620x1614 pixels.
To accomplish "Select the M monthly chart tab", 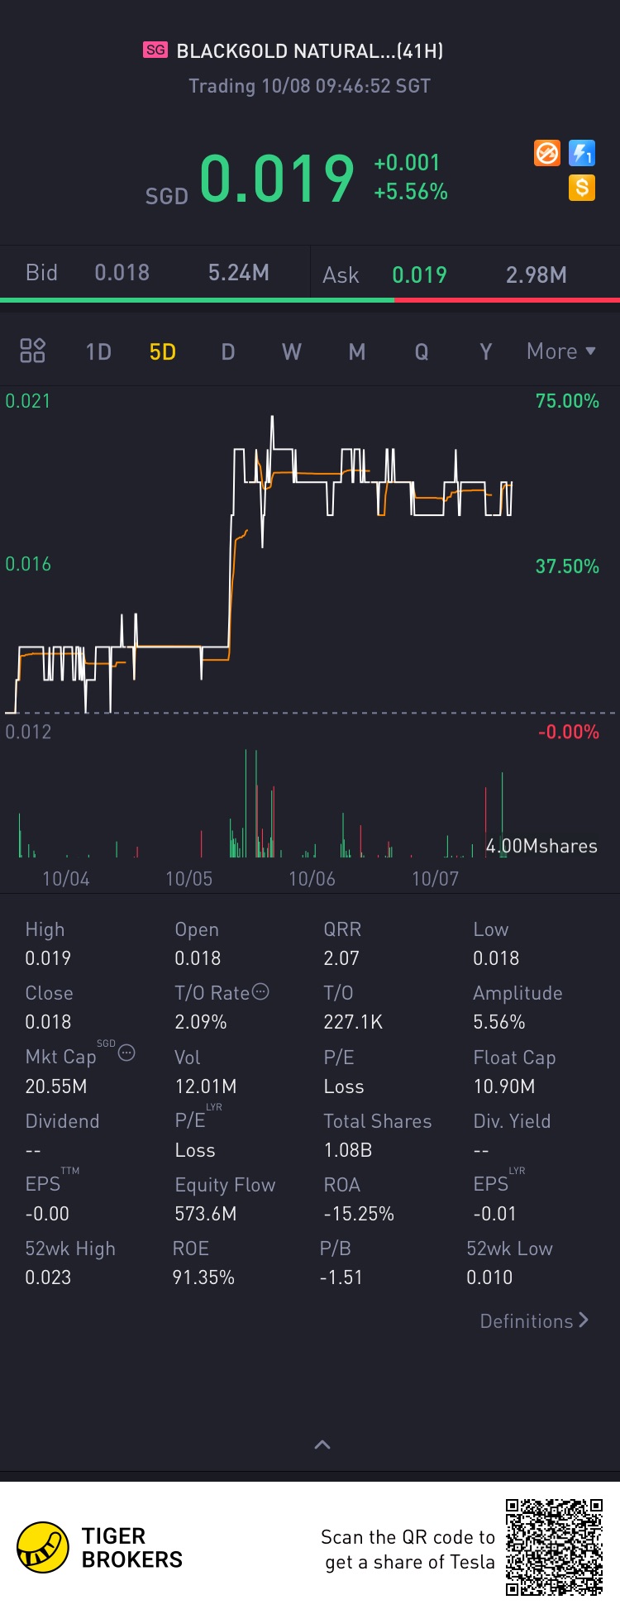I will (x=357, y=352).
